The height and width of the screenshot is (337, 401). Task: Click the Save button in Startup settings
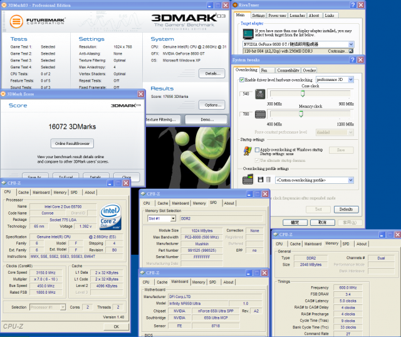(x=341, y=150)
